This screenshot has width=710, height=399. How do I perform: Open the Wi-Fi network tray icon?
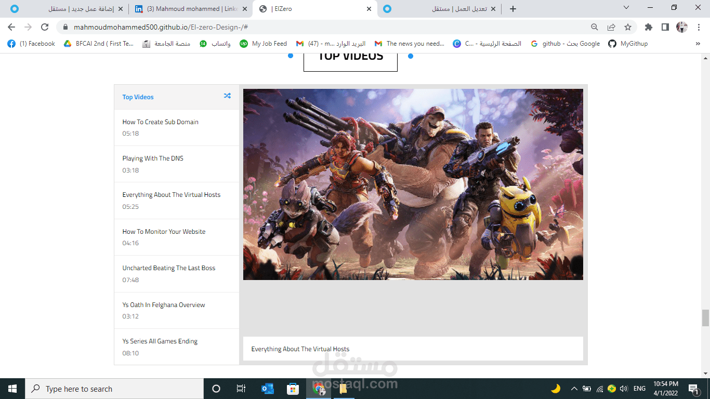coord(600,389)
